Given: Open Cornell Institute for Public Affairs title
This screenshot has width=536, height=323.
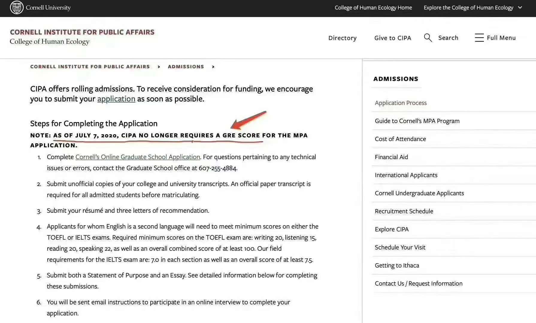Looking at the screenshot, I should coord(82,32).
